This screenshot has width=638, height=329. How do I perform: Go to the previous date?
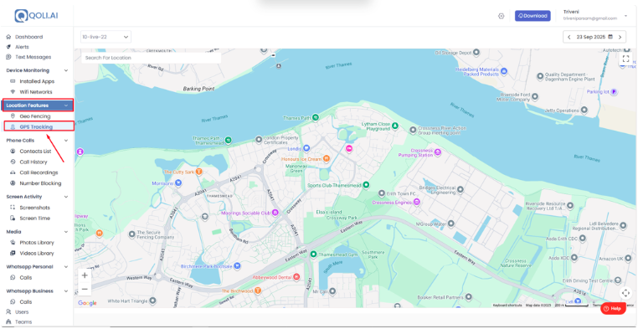click(x=569, y=37)
